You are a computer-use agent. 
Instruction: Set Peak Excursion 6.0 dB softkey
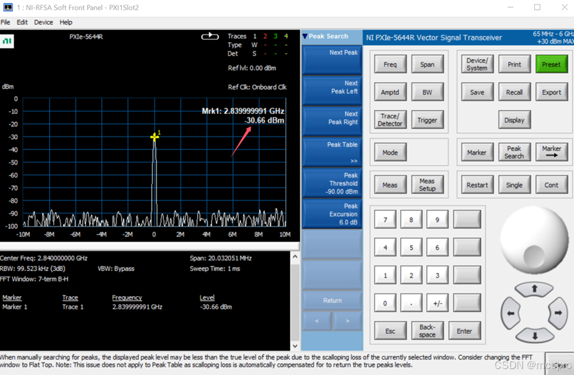point(332,214)
